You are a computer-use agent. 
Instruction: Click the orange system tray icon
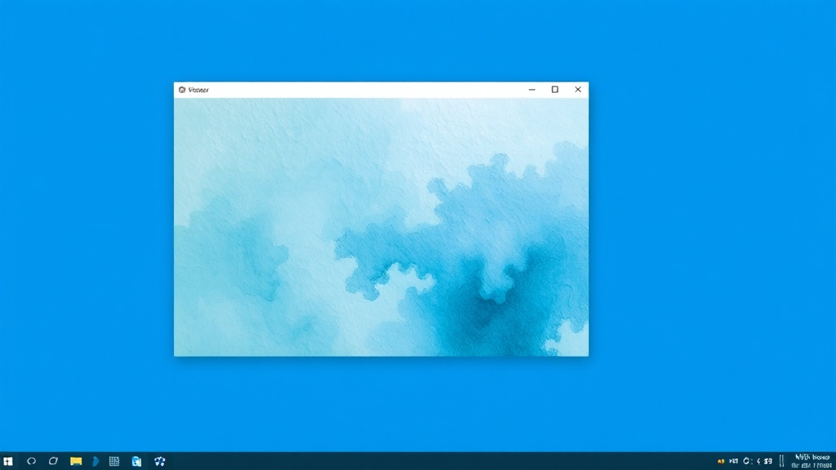pyautogui.click(x=721, y=461)
